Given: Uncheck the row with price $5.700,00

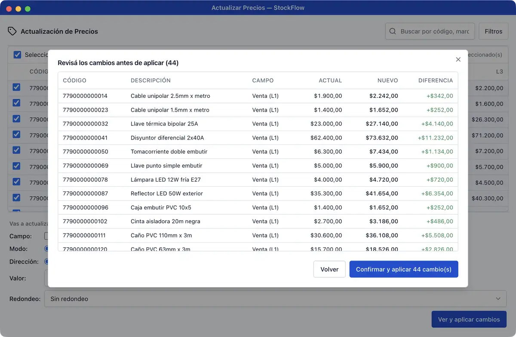Looking at the screenshot, I should pyautogui.click(x=16, y=166).
